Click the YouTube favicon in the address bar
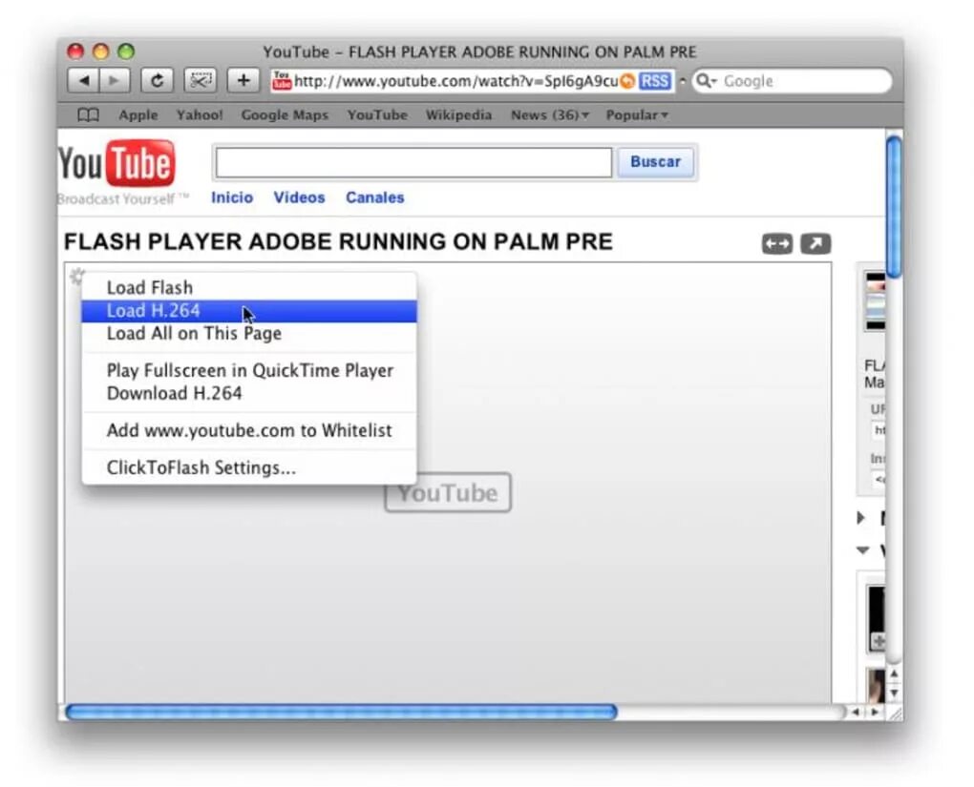 (280, 81)
